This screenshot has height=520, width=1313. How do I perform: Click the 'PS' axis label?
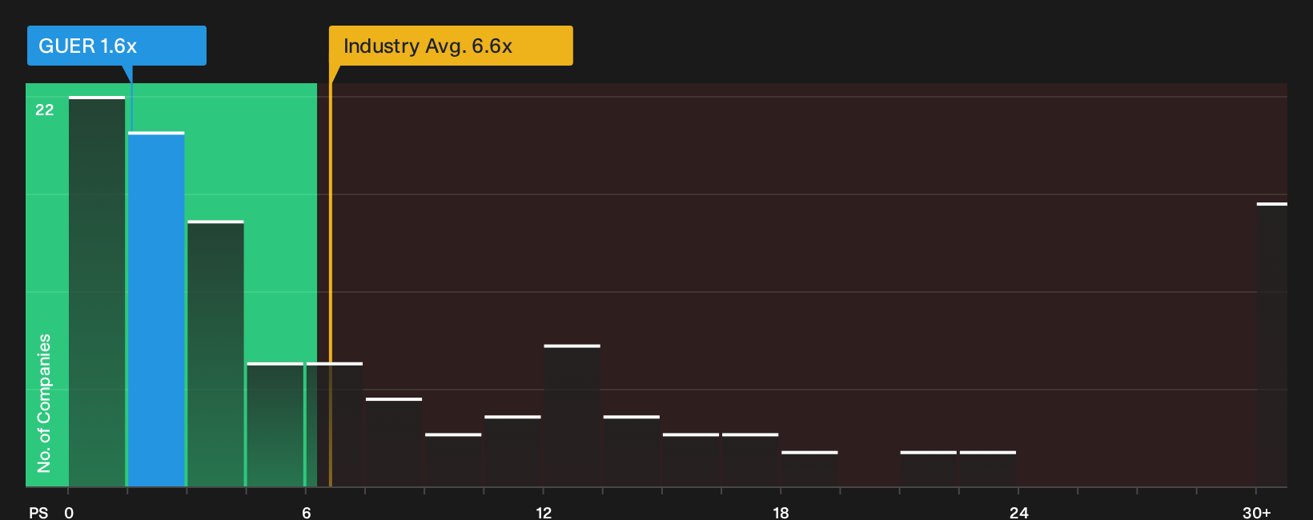point(38,513)
